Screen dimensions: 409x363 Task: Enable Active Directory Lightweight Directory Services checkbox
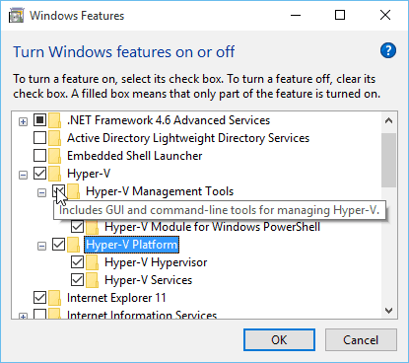pyautogui.click(x=39, y=138)
